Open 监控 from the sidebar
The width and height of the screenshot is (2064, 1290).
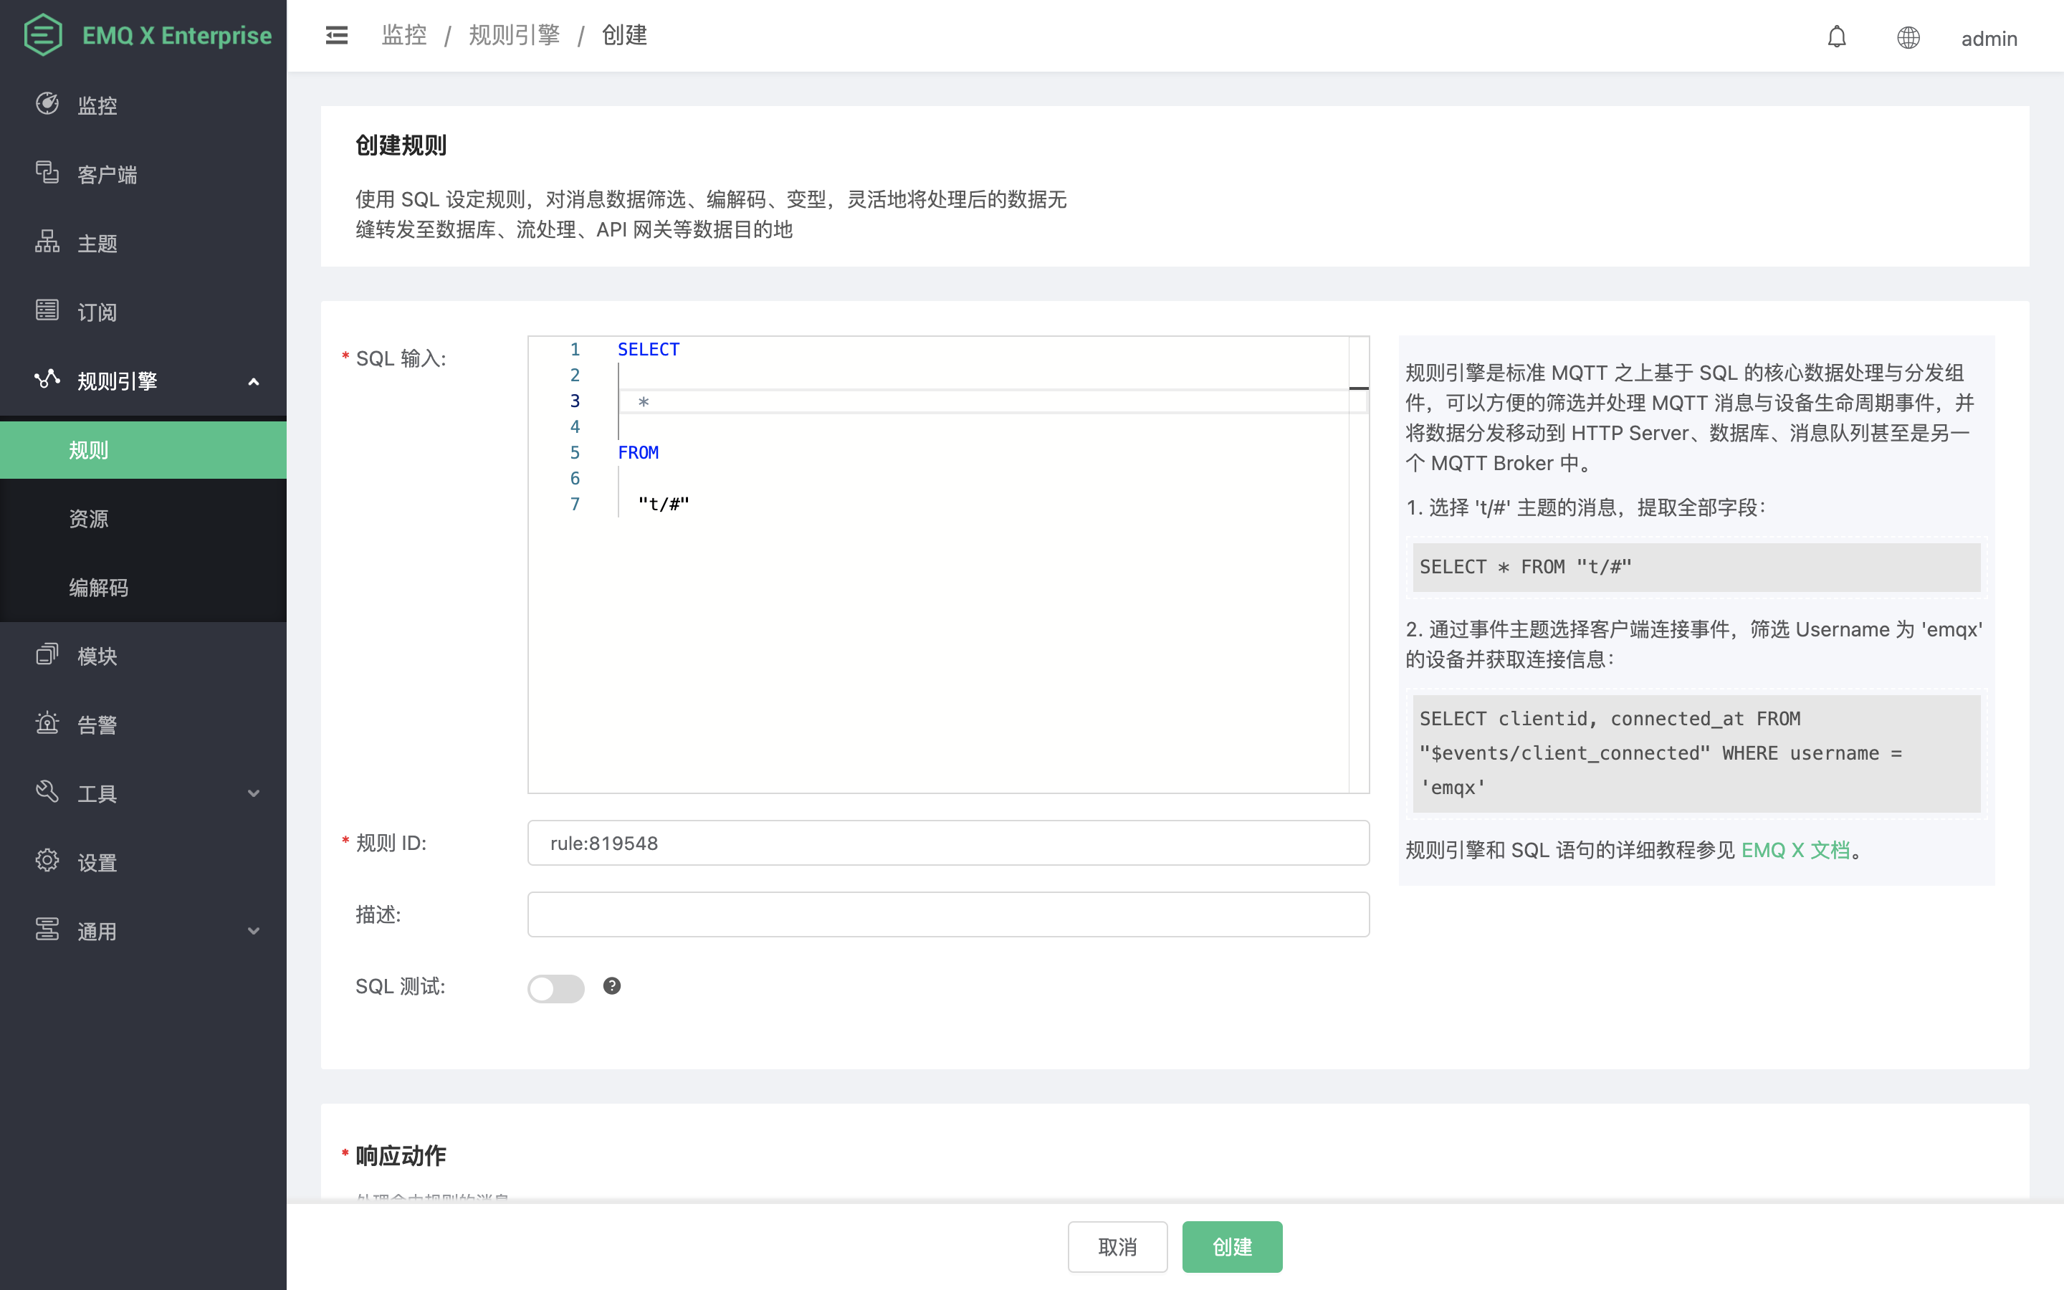coord(97,105)
